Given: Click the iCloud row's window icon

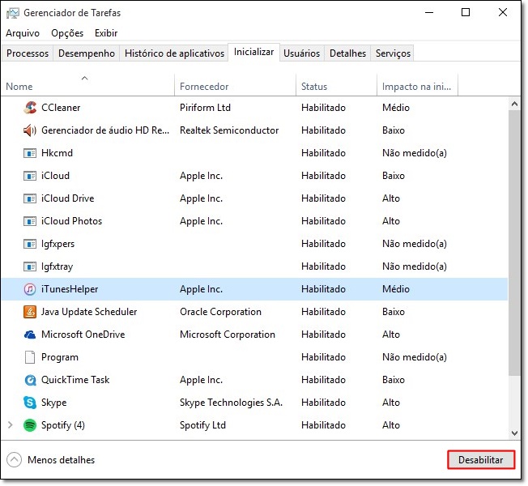Looking at the screenshot, I should point(30,176).
